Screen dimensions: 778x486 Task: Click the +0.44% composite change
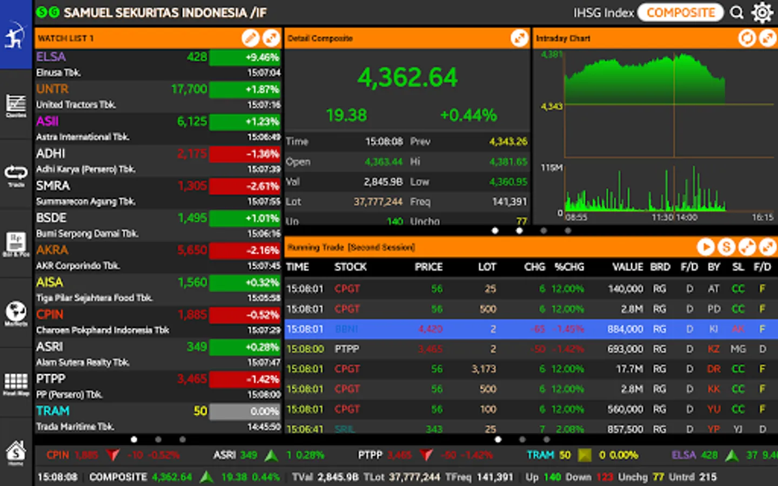468,115
